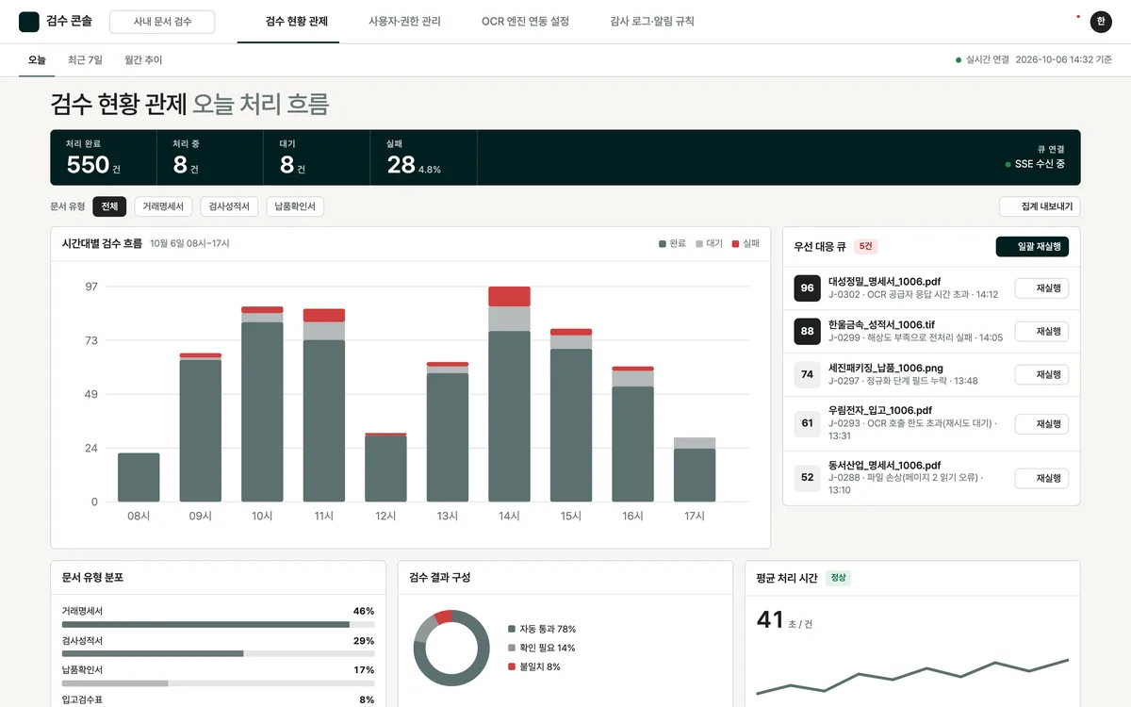Click 집계 내보내기 export button
1131x707 pixels.
1040,206
